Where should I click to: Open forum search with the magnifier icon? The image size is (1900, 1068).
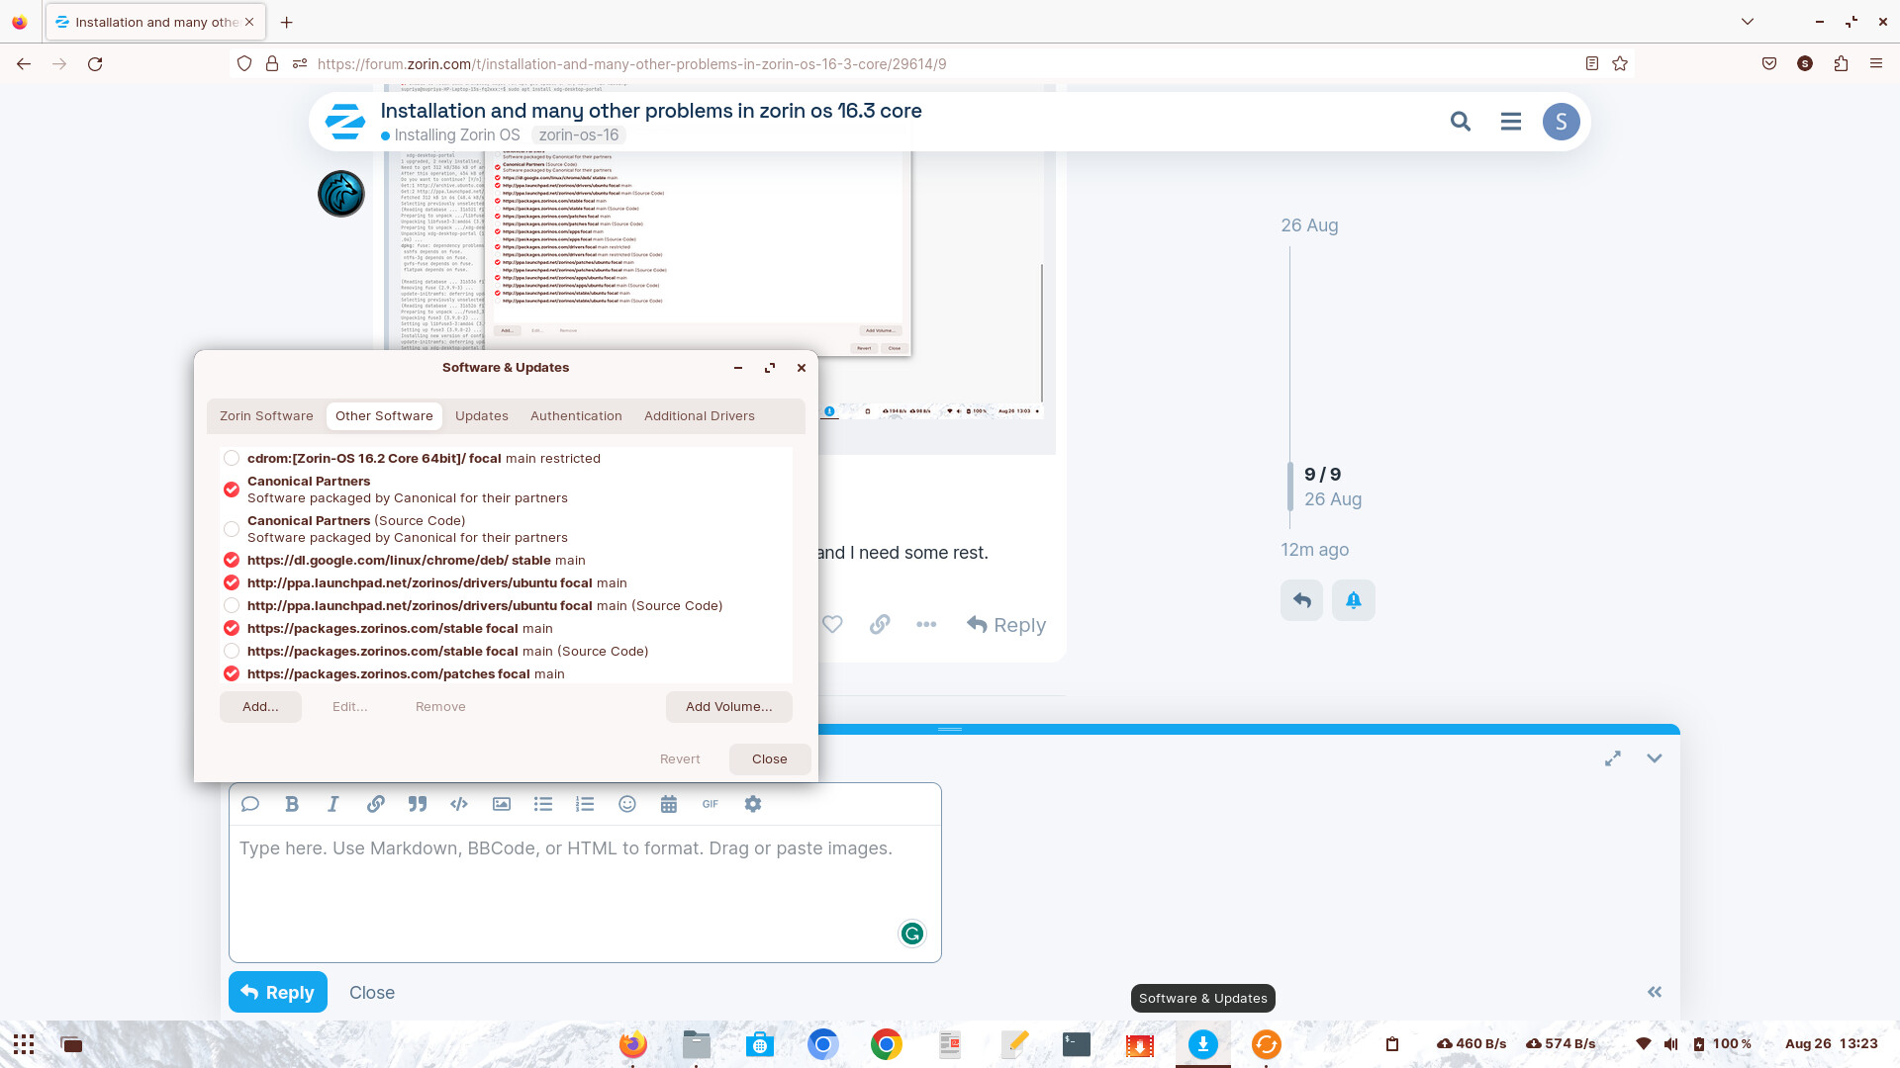click(x=1461, y=122)
